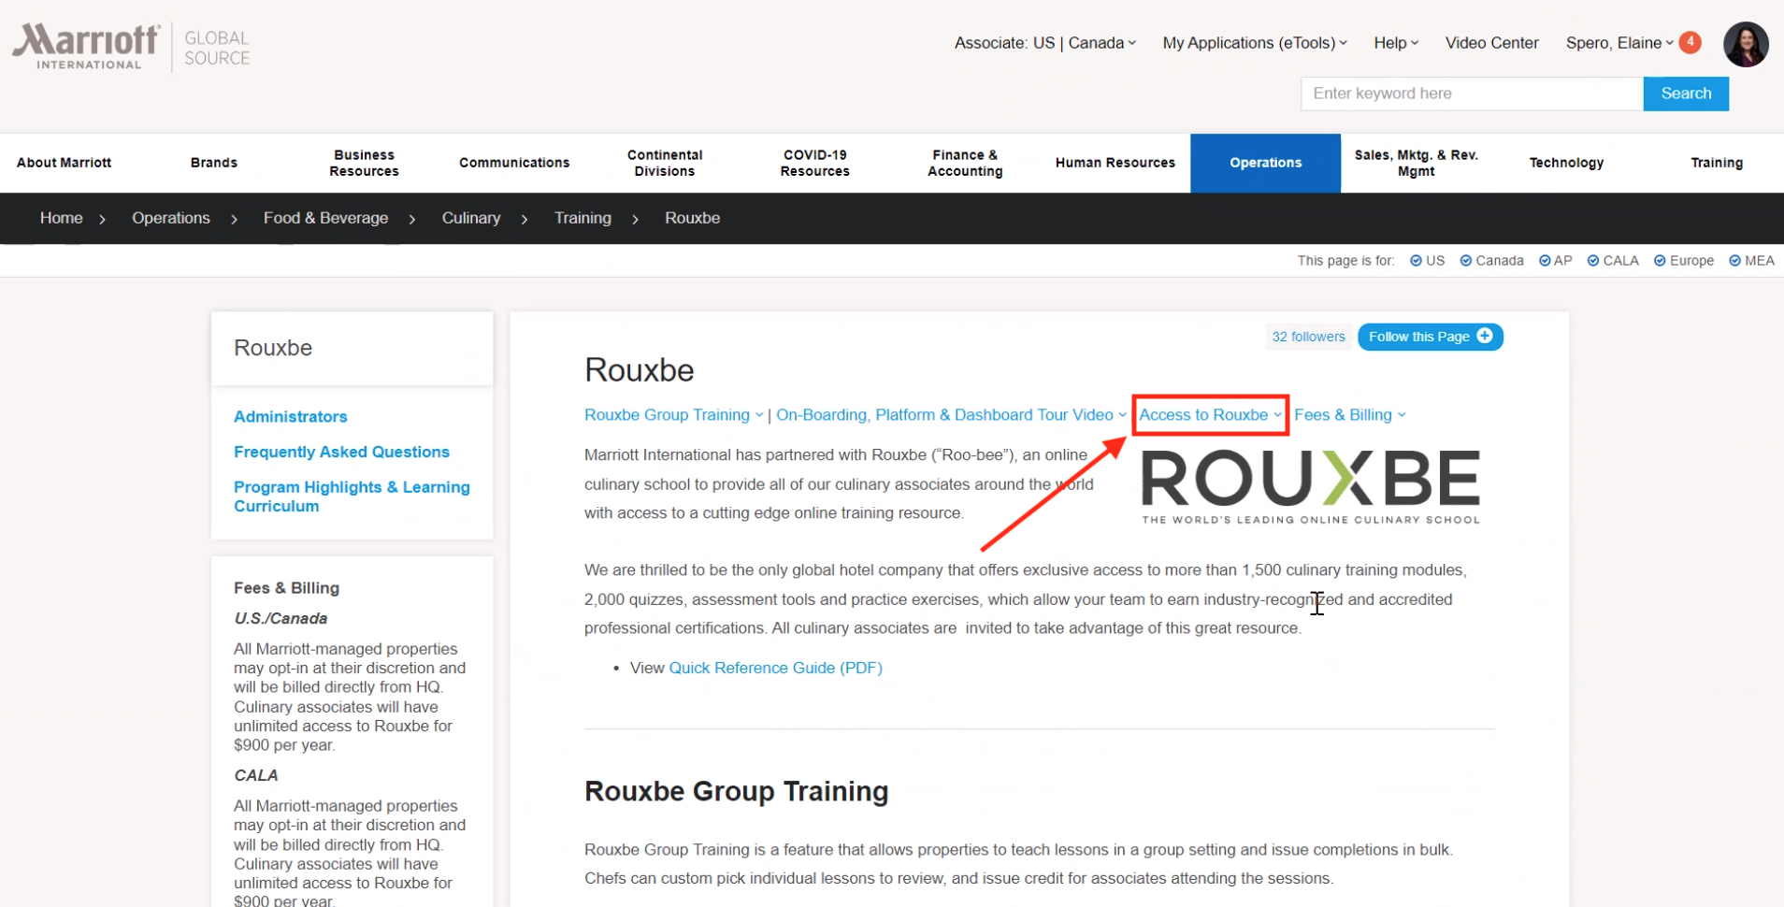Open the Communications menu
The width and height of the screenshot is (1784, 907).
[x=514, y=163]
